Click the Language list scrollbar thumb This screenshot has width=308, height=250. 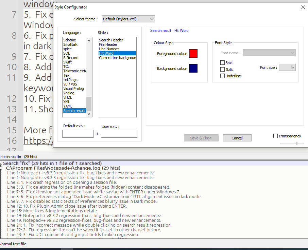tap(89, 104)
